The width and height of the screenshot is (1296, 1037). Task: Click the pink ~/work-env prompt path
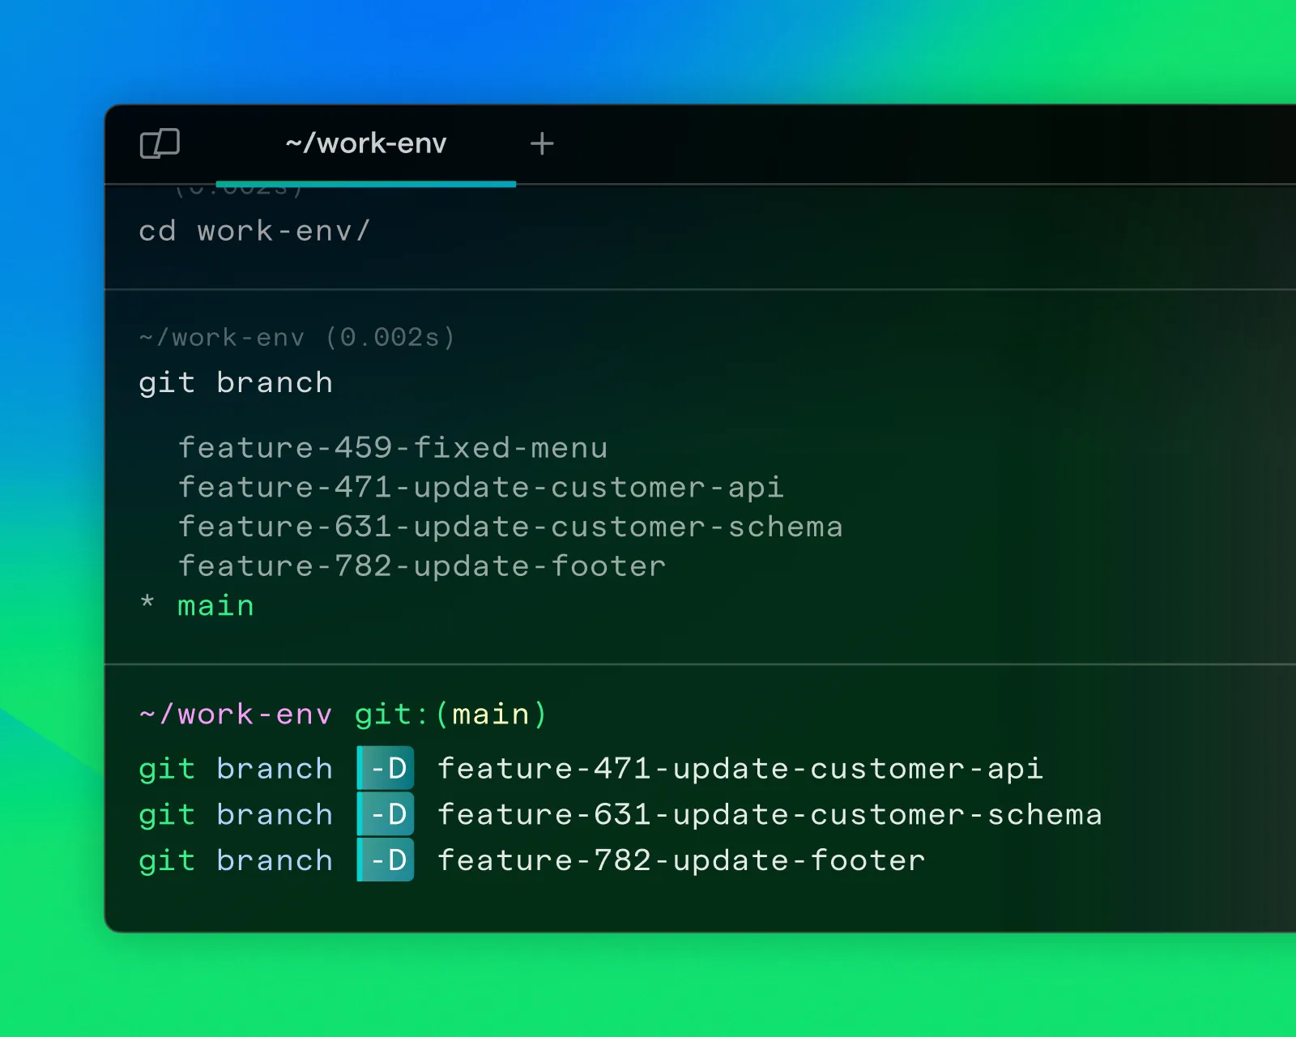pyautogui.click(x=236, y=715)
